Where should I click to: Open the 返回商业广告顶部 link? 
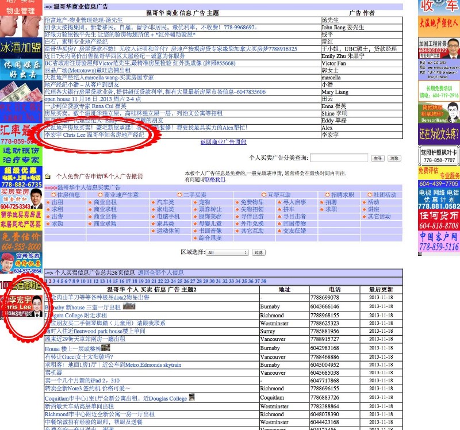coord(223,142)
